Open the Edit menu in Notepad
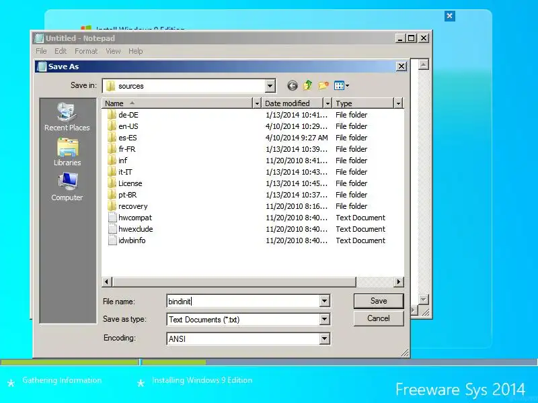The image size is (538, 403). (61, 51)
